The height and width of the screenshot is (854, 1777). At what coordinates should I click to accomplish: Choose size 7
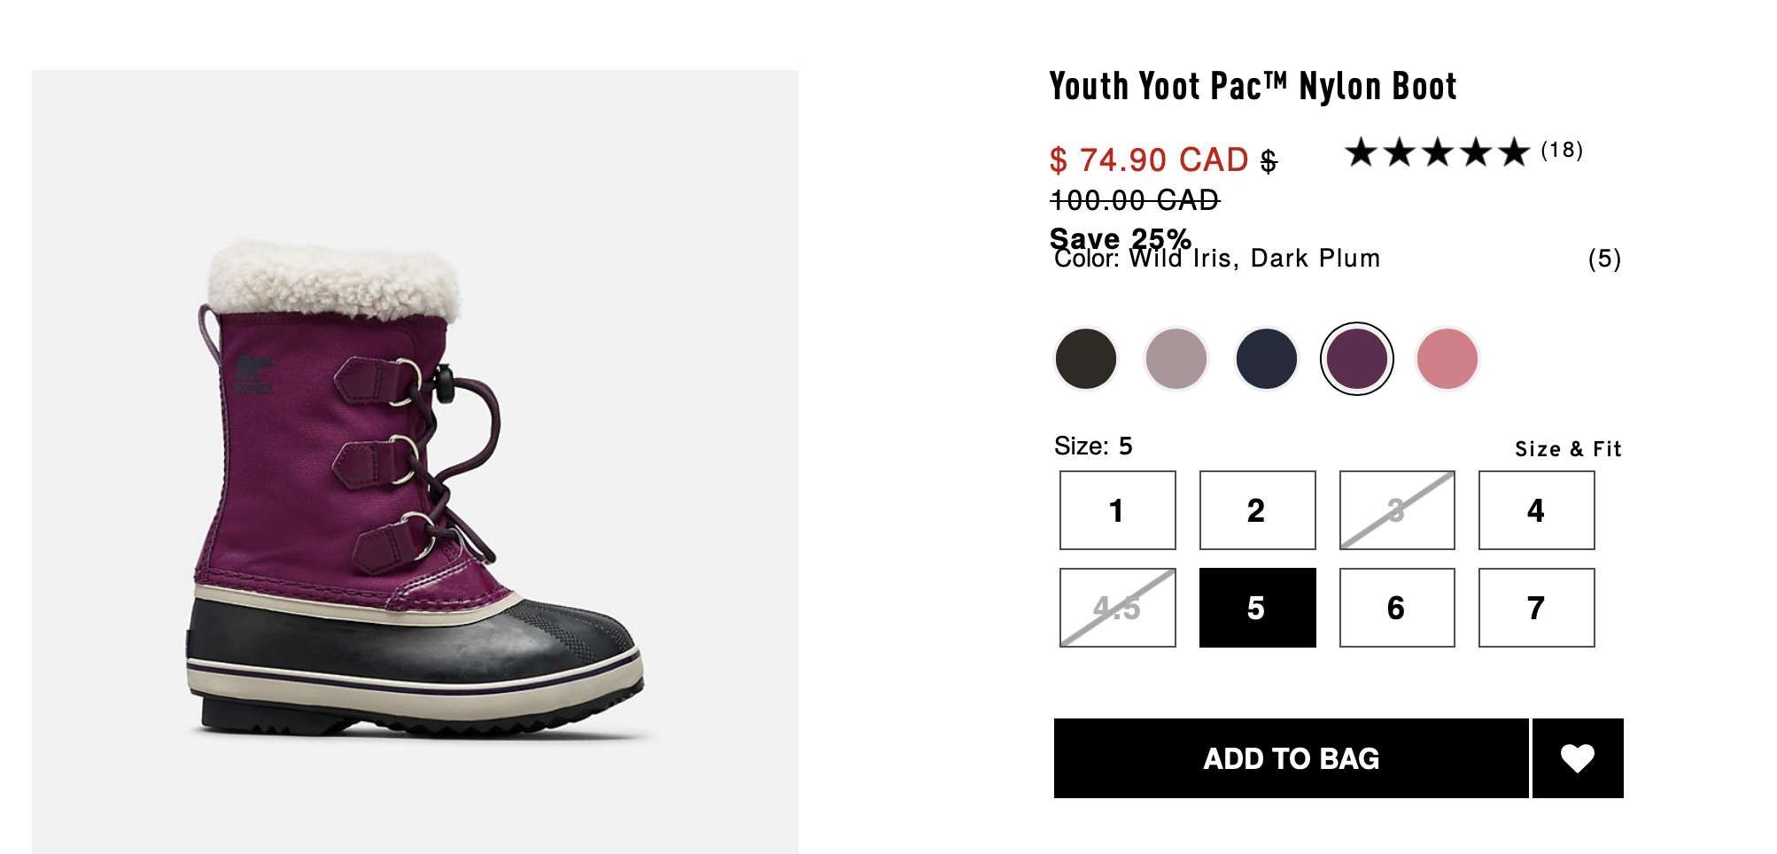pyautogui.click(x=1536, y=608)
